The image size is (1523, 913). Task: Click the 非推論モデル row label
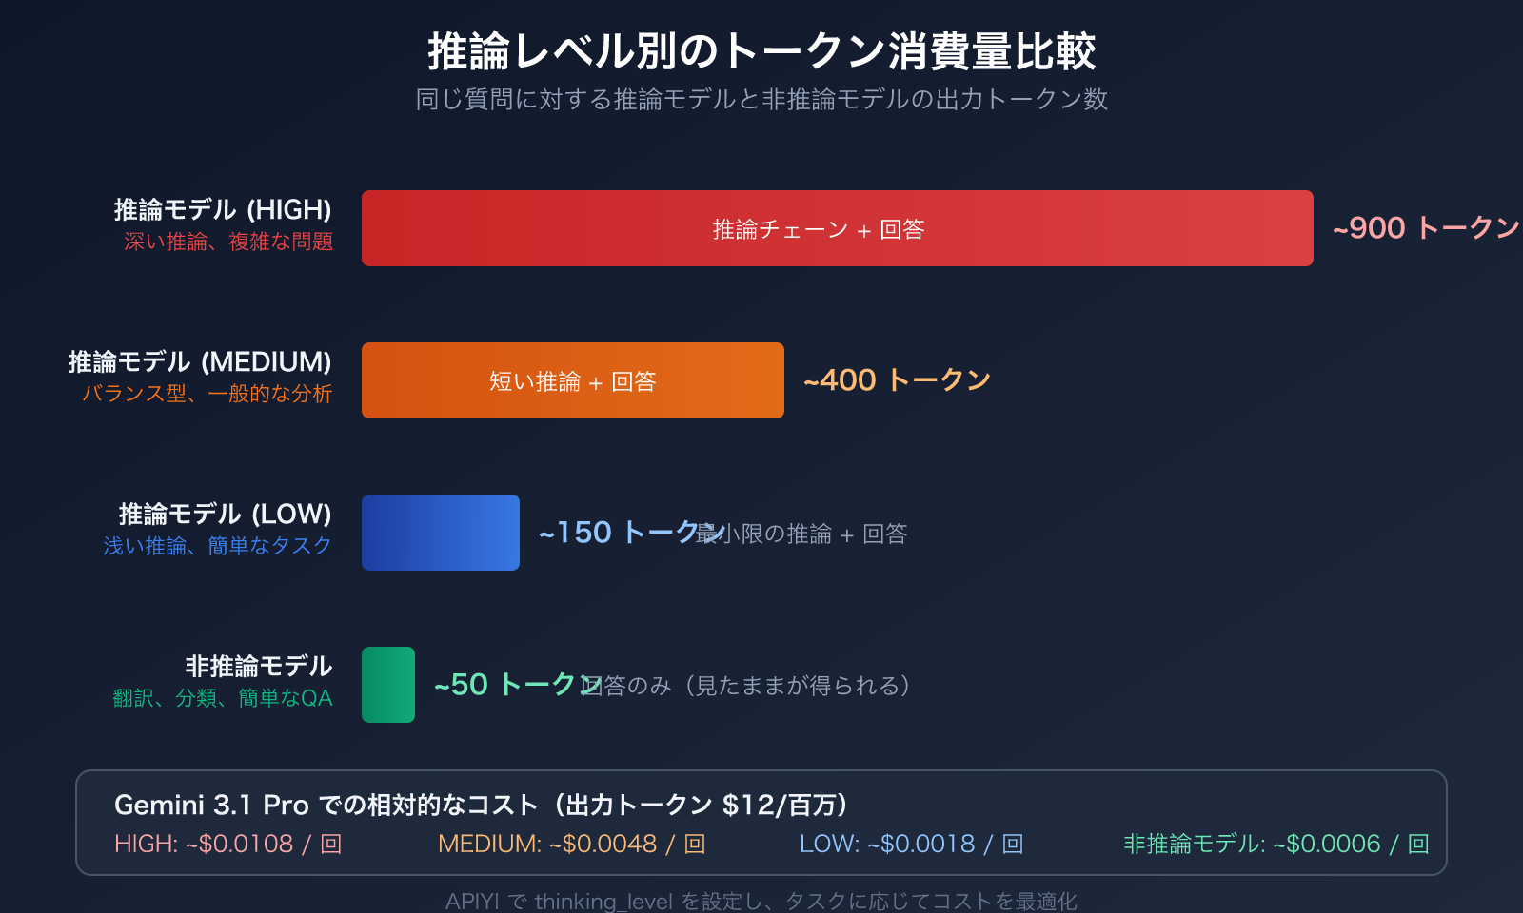coord(258,666)
